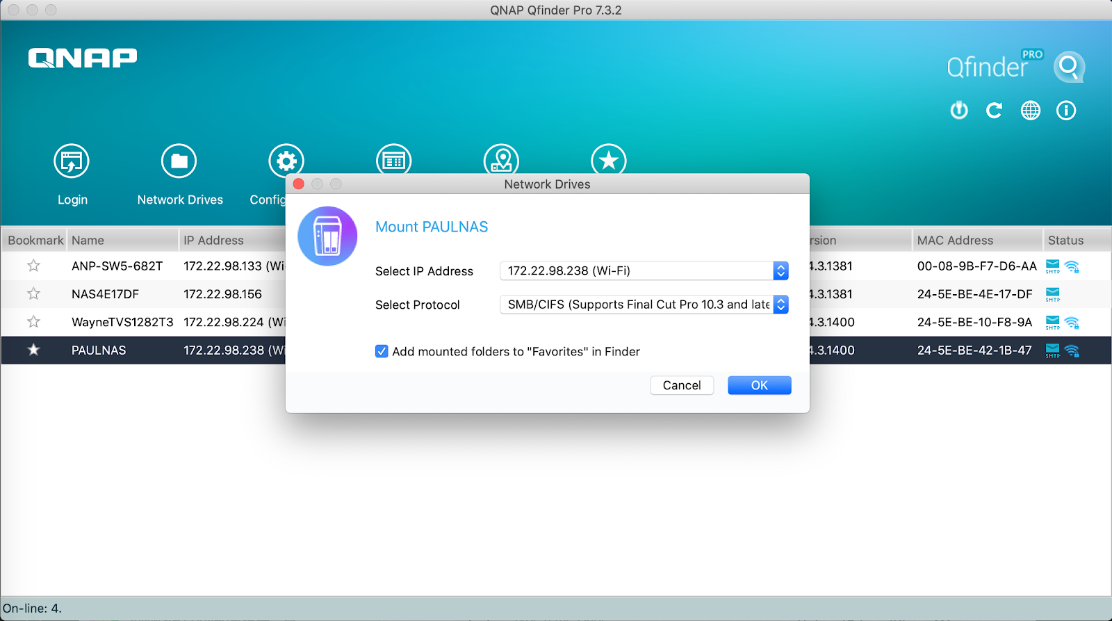
Task: Click MAC address 24-5E-BE-10-F8-9A
Action: tap(974, 322)
